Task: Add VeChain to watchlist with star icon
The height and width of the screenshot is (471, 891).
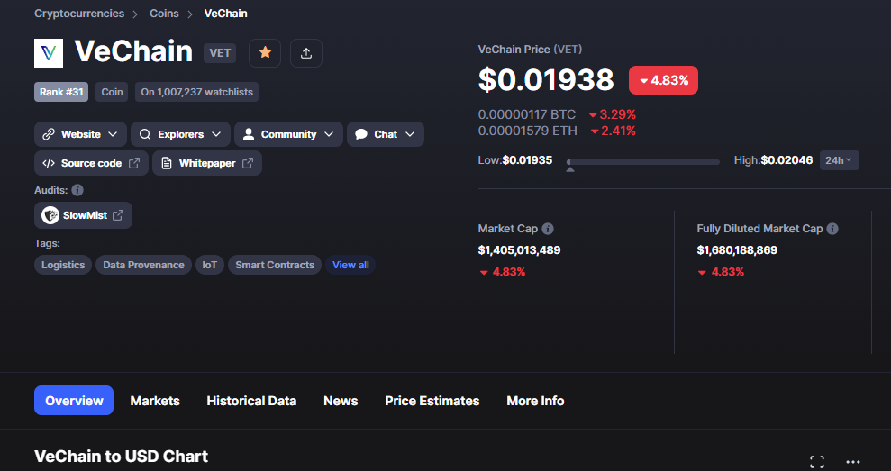Action: pos(265,53)
